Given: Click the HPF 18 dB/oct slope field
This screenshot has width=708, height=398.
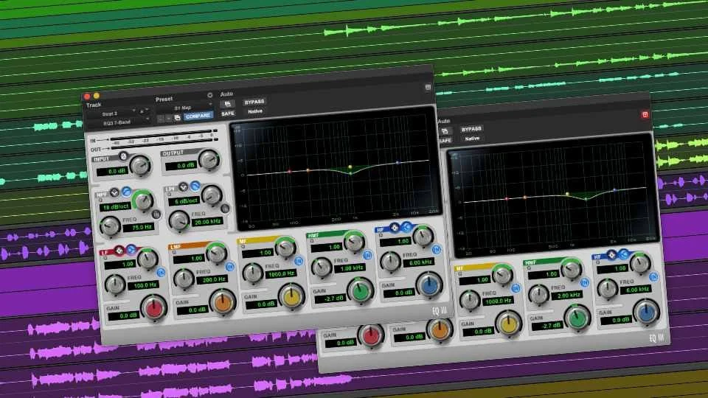Looking at the screenshot, I should (116, 206).
